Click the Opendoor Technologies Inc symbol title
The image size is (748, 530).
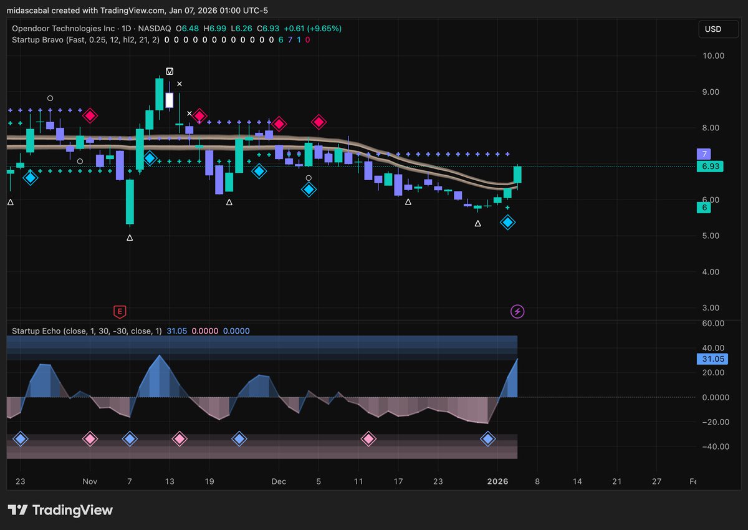pos(65,29)
